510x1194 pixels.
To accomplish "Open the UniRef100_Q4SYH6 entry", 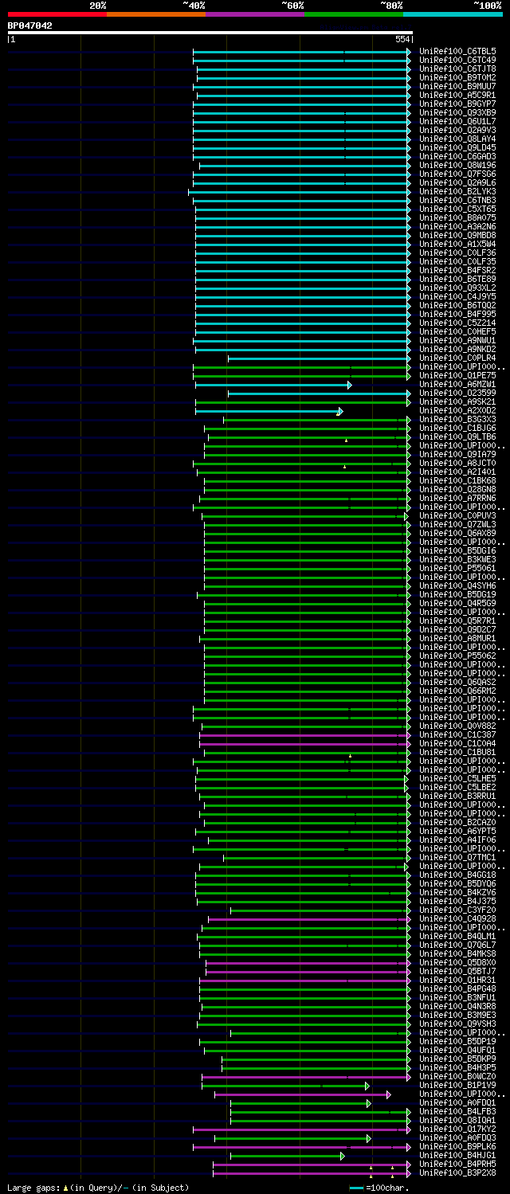I will point(457,585).
